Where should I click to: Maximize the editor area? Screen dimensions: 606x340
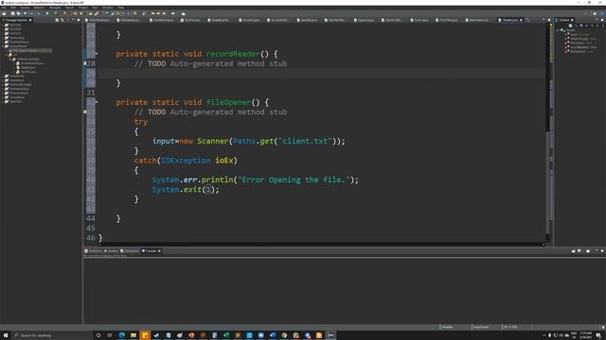[549, 20]
